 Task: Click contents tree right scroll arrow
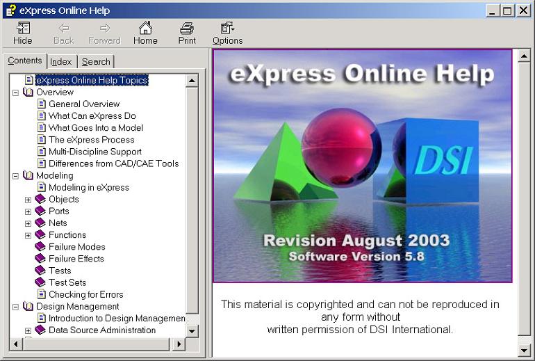(x=179, y=344)
